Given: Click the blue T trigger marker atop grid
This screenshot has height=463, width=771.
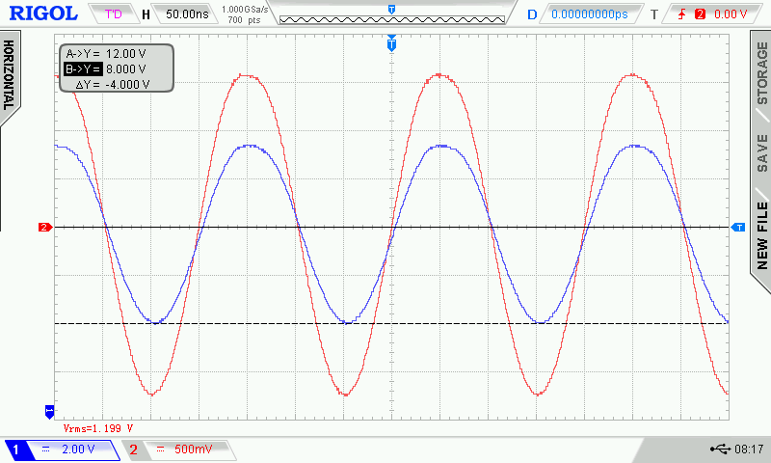Looking at the screenshot, I should (x=392, y=43).
